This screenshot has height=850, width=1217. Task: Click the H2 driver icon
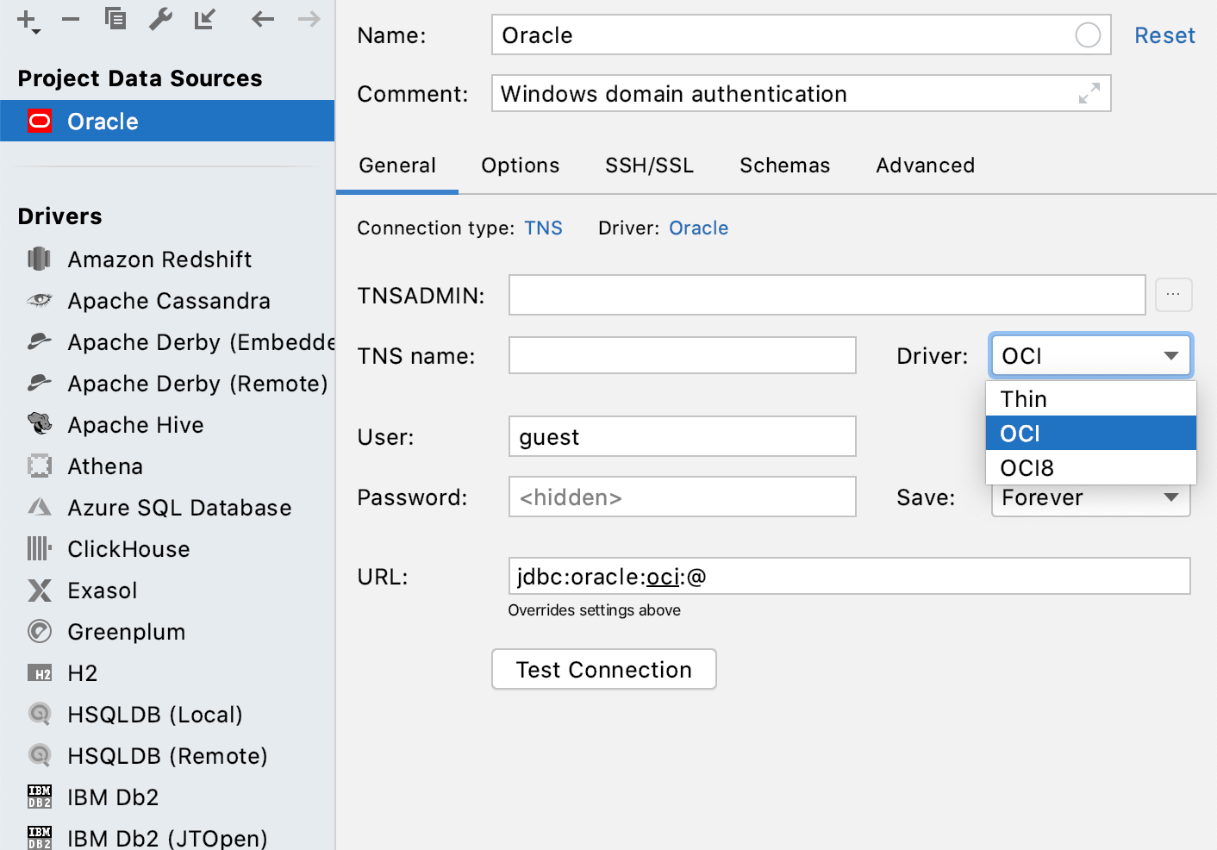click(x=40, y=673)
